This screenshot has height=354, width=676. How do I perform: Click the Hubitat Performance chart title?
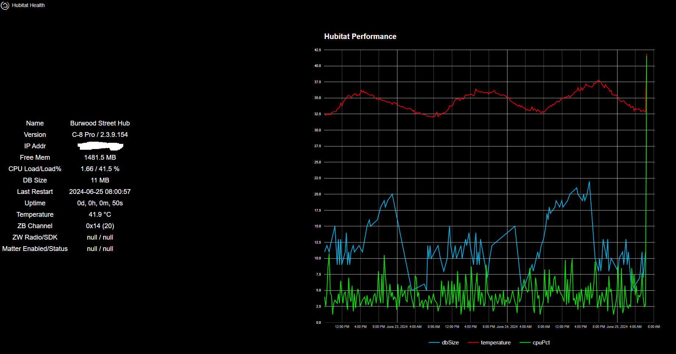point(360,36)
